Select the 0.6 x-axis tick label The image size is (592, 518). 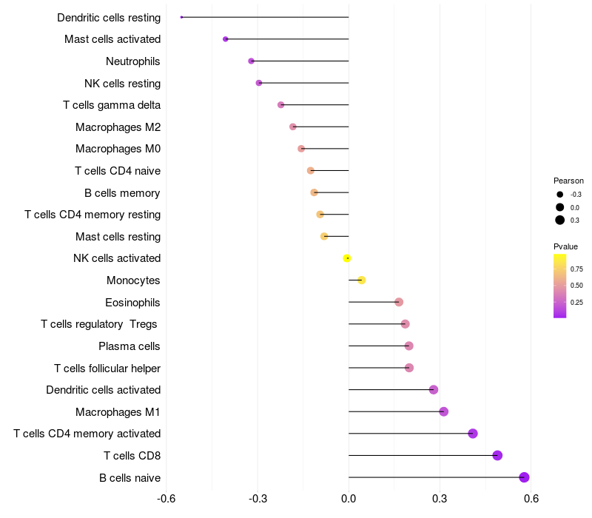531,498
